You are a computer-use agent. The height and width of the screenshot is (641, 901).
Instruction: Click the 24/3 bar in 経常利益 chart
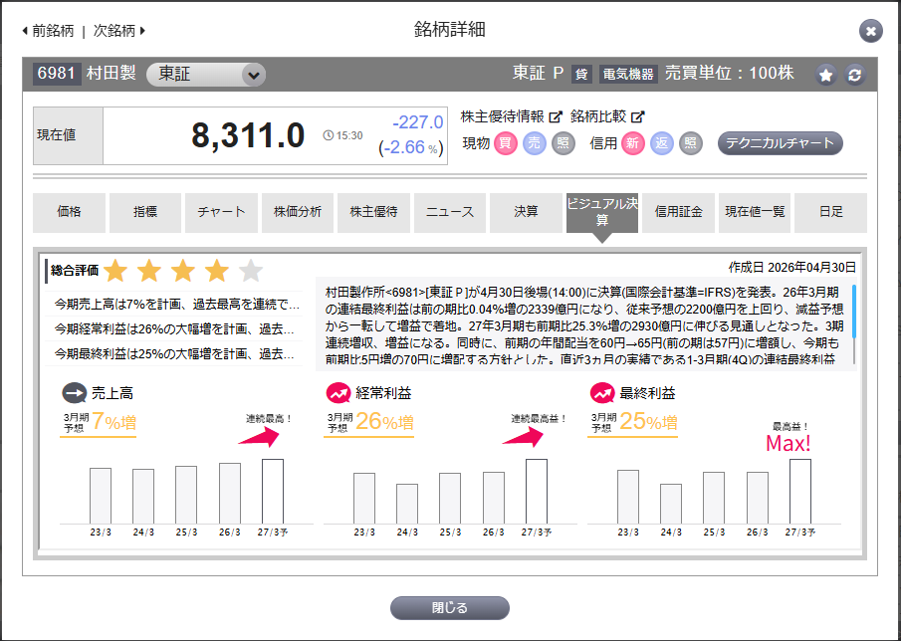click(x=407, y=504)
